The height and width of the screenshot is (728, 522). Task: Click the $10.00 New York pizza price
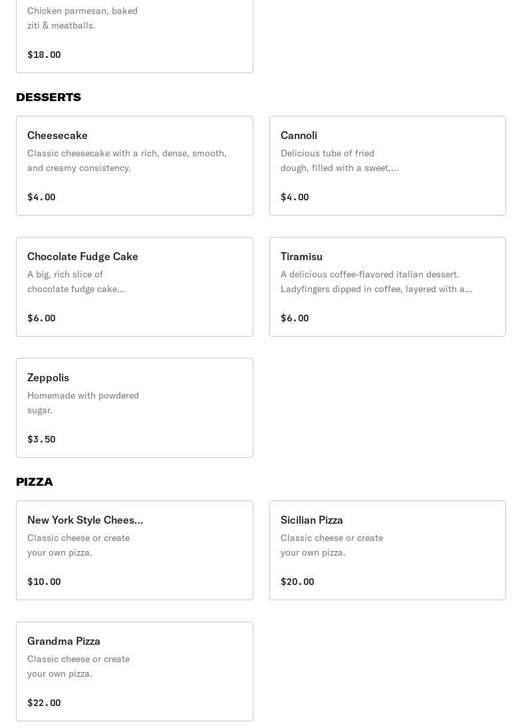coord(44,582)
